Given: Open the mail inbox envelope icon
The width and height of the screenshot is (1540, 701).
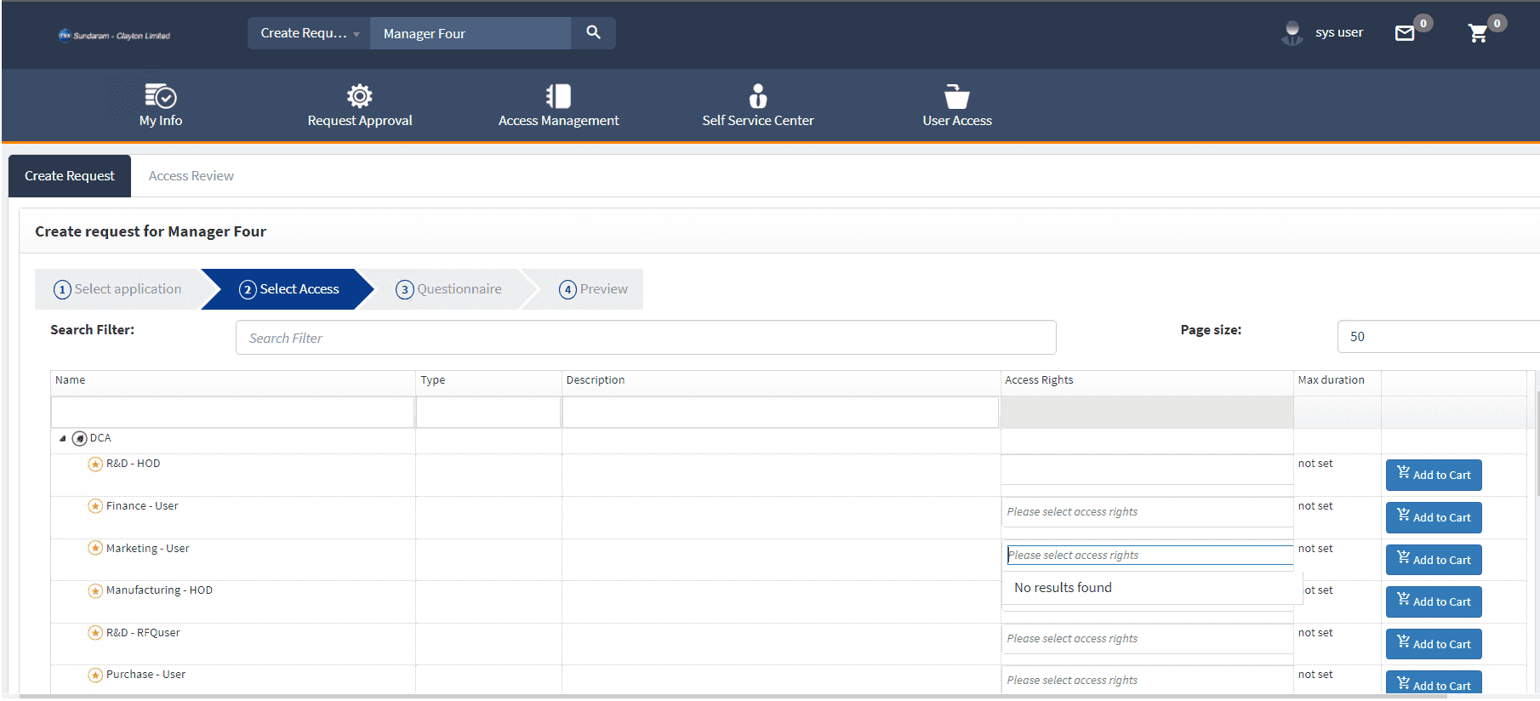Looking at the screenshot, I should (x=1405, y=33).
